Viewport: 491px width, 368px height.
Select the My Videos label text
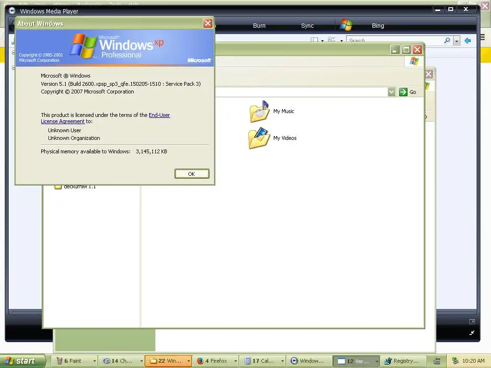coord(285,138)
